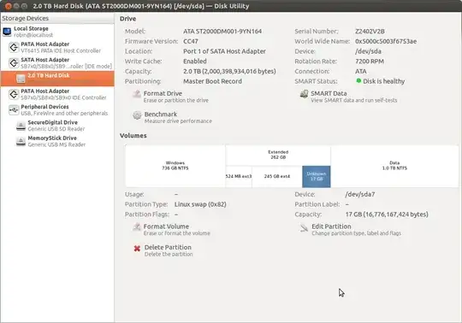This screenshot has height=323, width=462.
Task: Click Delete Partition button
Action: point(163,250)
